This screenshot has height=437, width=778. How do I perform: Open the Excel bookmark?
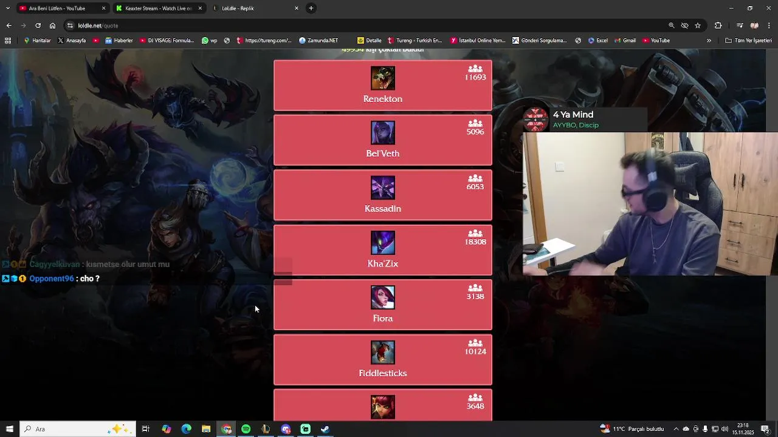pos(598,41)
